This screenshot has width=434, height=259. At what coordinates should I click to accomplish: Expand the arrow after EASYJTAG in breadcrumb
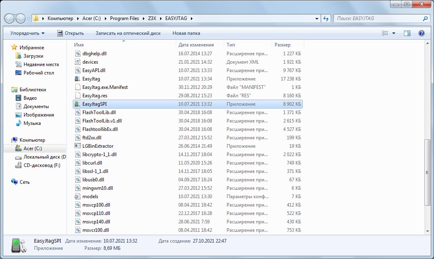pos(191,18)
